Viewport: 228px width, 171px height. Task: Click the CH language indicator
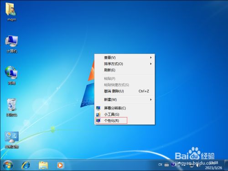(x=161, y=165)
